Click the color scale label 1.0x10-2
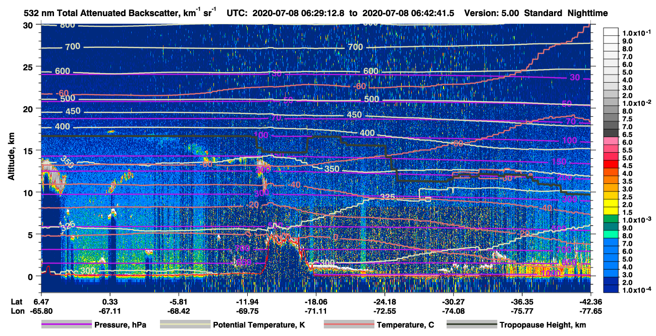Viewport: 656px width, 336px height. point(636,103)
